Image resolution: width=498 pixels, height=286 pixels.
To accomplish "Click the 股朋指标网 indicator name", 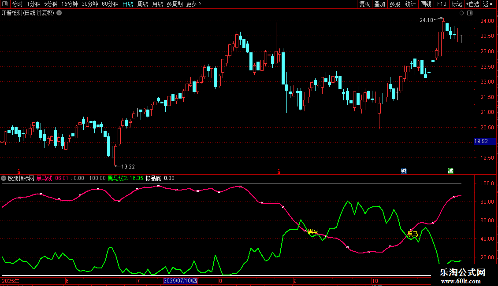I will (x=21, y=178).
